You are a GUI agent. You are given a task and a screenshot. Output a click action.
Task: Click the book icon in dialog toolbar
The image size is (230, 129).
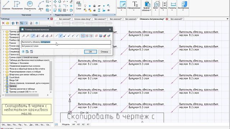(101, 36)
